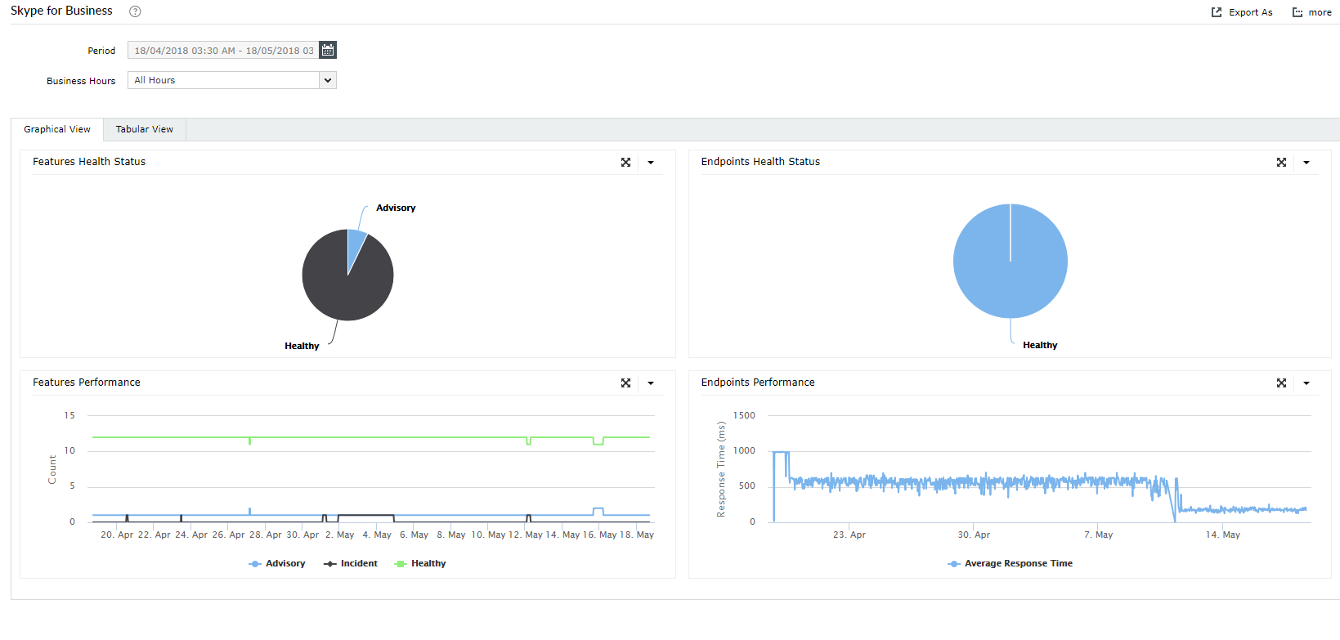The height and width of the screenshot is (640, 1340).
Task: Click the Export As link
Action: coord(1251,12)
